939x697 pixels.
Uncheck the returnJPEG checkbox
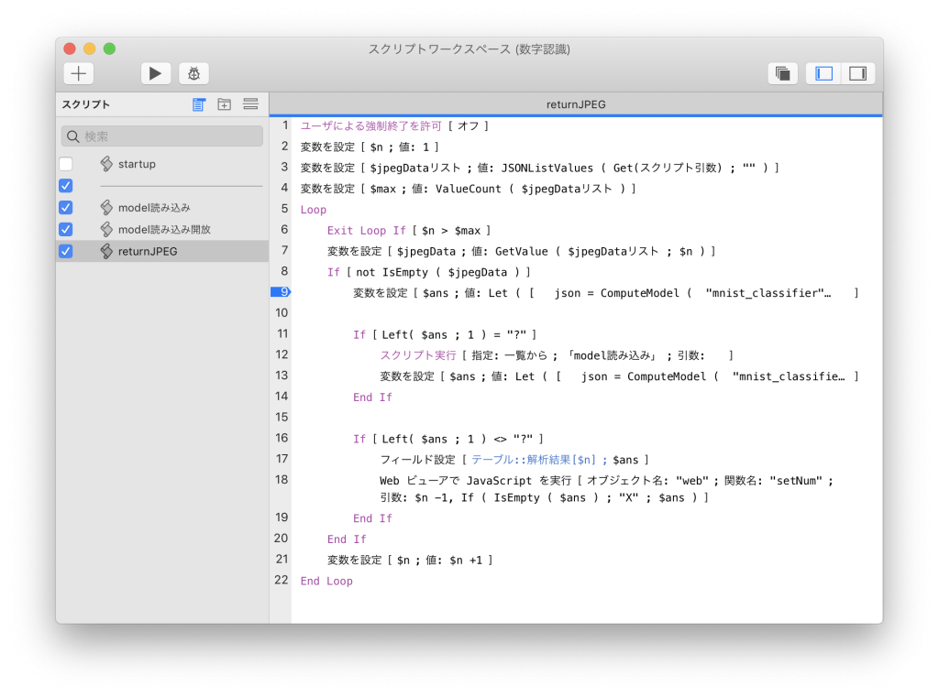tap(66, 251)
